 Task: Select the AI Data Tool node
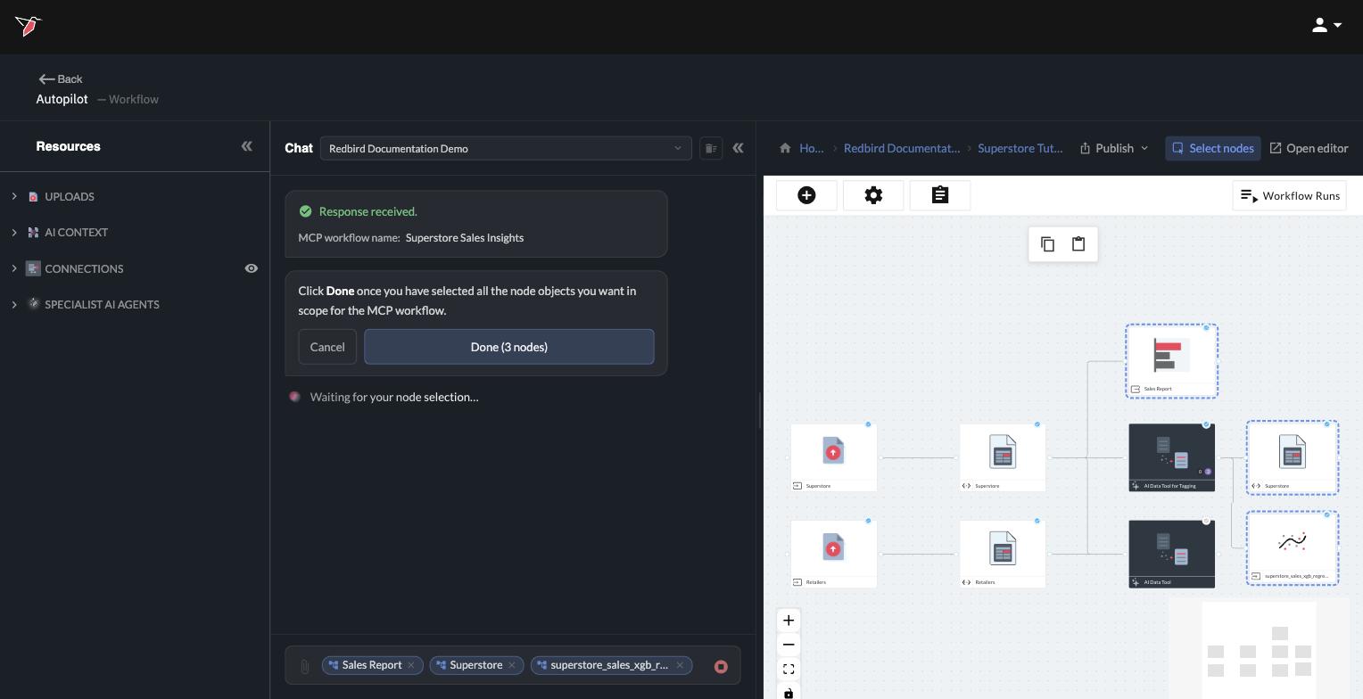pyautogui.click(x=1172, y=554)
